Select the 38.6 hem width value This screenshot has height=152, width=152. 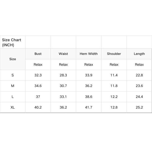pos(89,97)
